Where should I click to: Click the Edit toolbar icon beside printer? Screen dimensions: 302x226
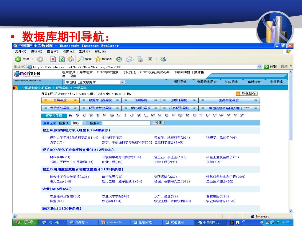click(150, 59)
